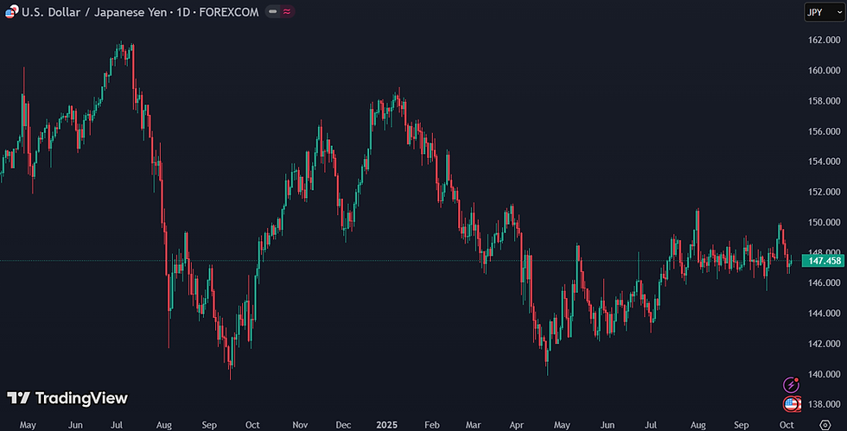Click the 154.000 price scale label
Image resolution: width=847 pixels, height=431 pixels.
coord(825,162)
